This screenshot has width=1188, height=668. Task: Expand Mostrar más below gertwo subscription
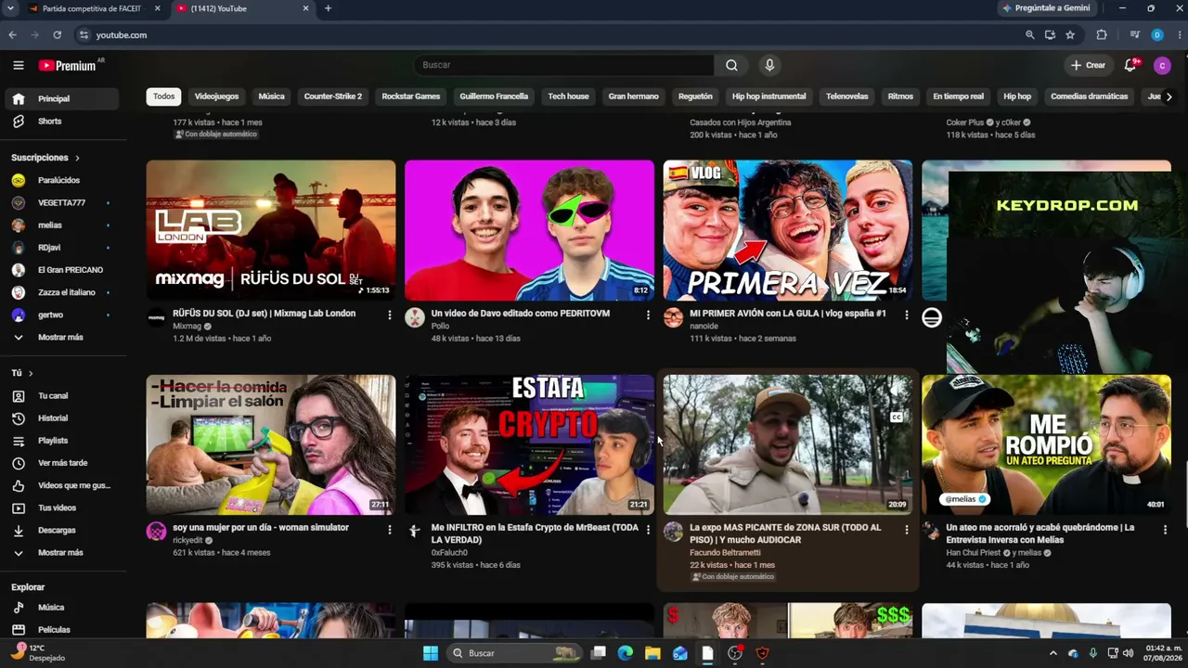pos(61,338)
